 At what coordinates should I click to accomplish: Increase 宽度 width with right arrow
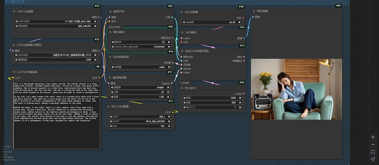240,98
